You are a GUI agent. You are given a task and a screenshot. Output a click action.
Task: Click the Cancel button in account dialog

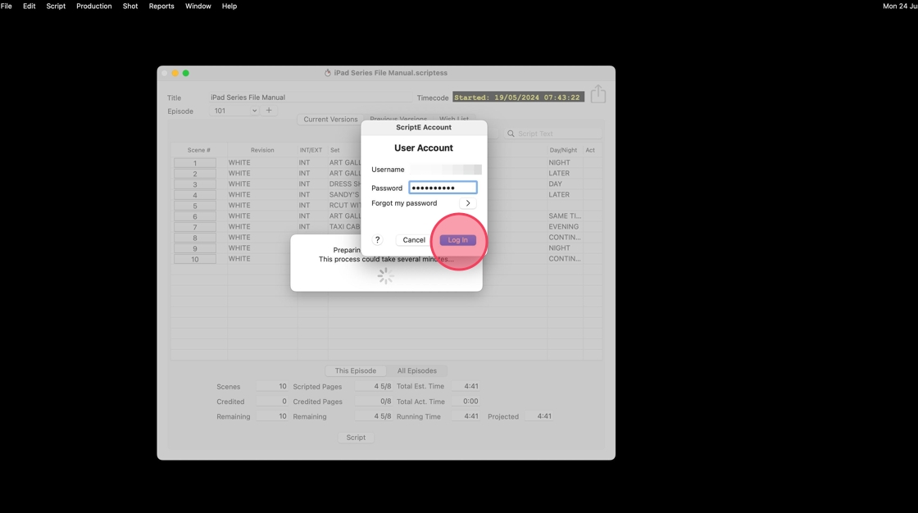[x=414, y=240]
